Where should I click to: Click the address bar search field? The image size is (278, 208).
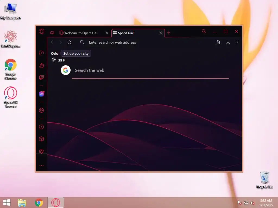click(x=146, y=42)
